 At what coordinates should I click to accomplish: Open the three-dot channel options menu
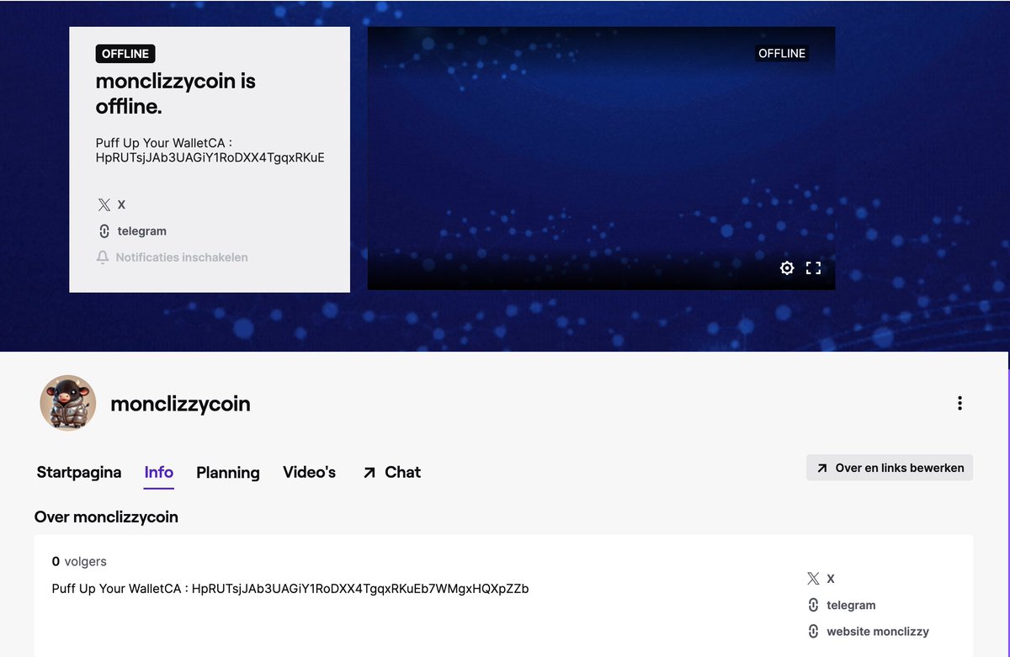[959, 403]
